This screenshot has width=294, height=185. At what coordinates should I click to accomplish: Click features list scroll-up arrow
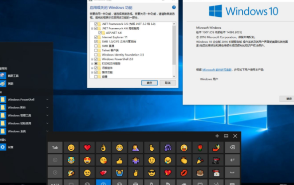[174, 24]
